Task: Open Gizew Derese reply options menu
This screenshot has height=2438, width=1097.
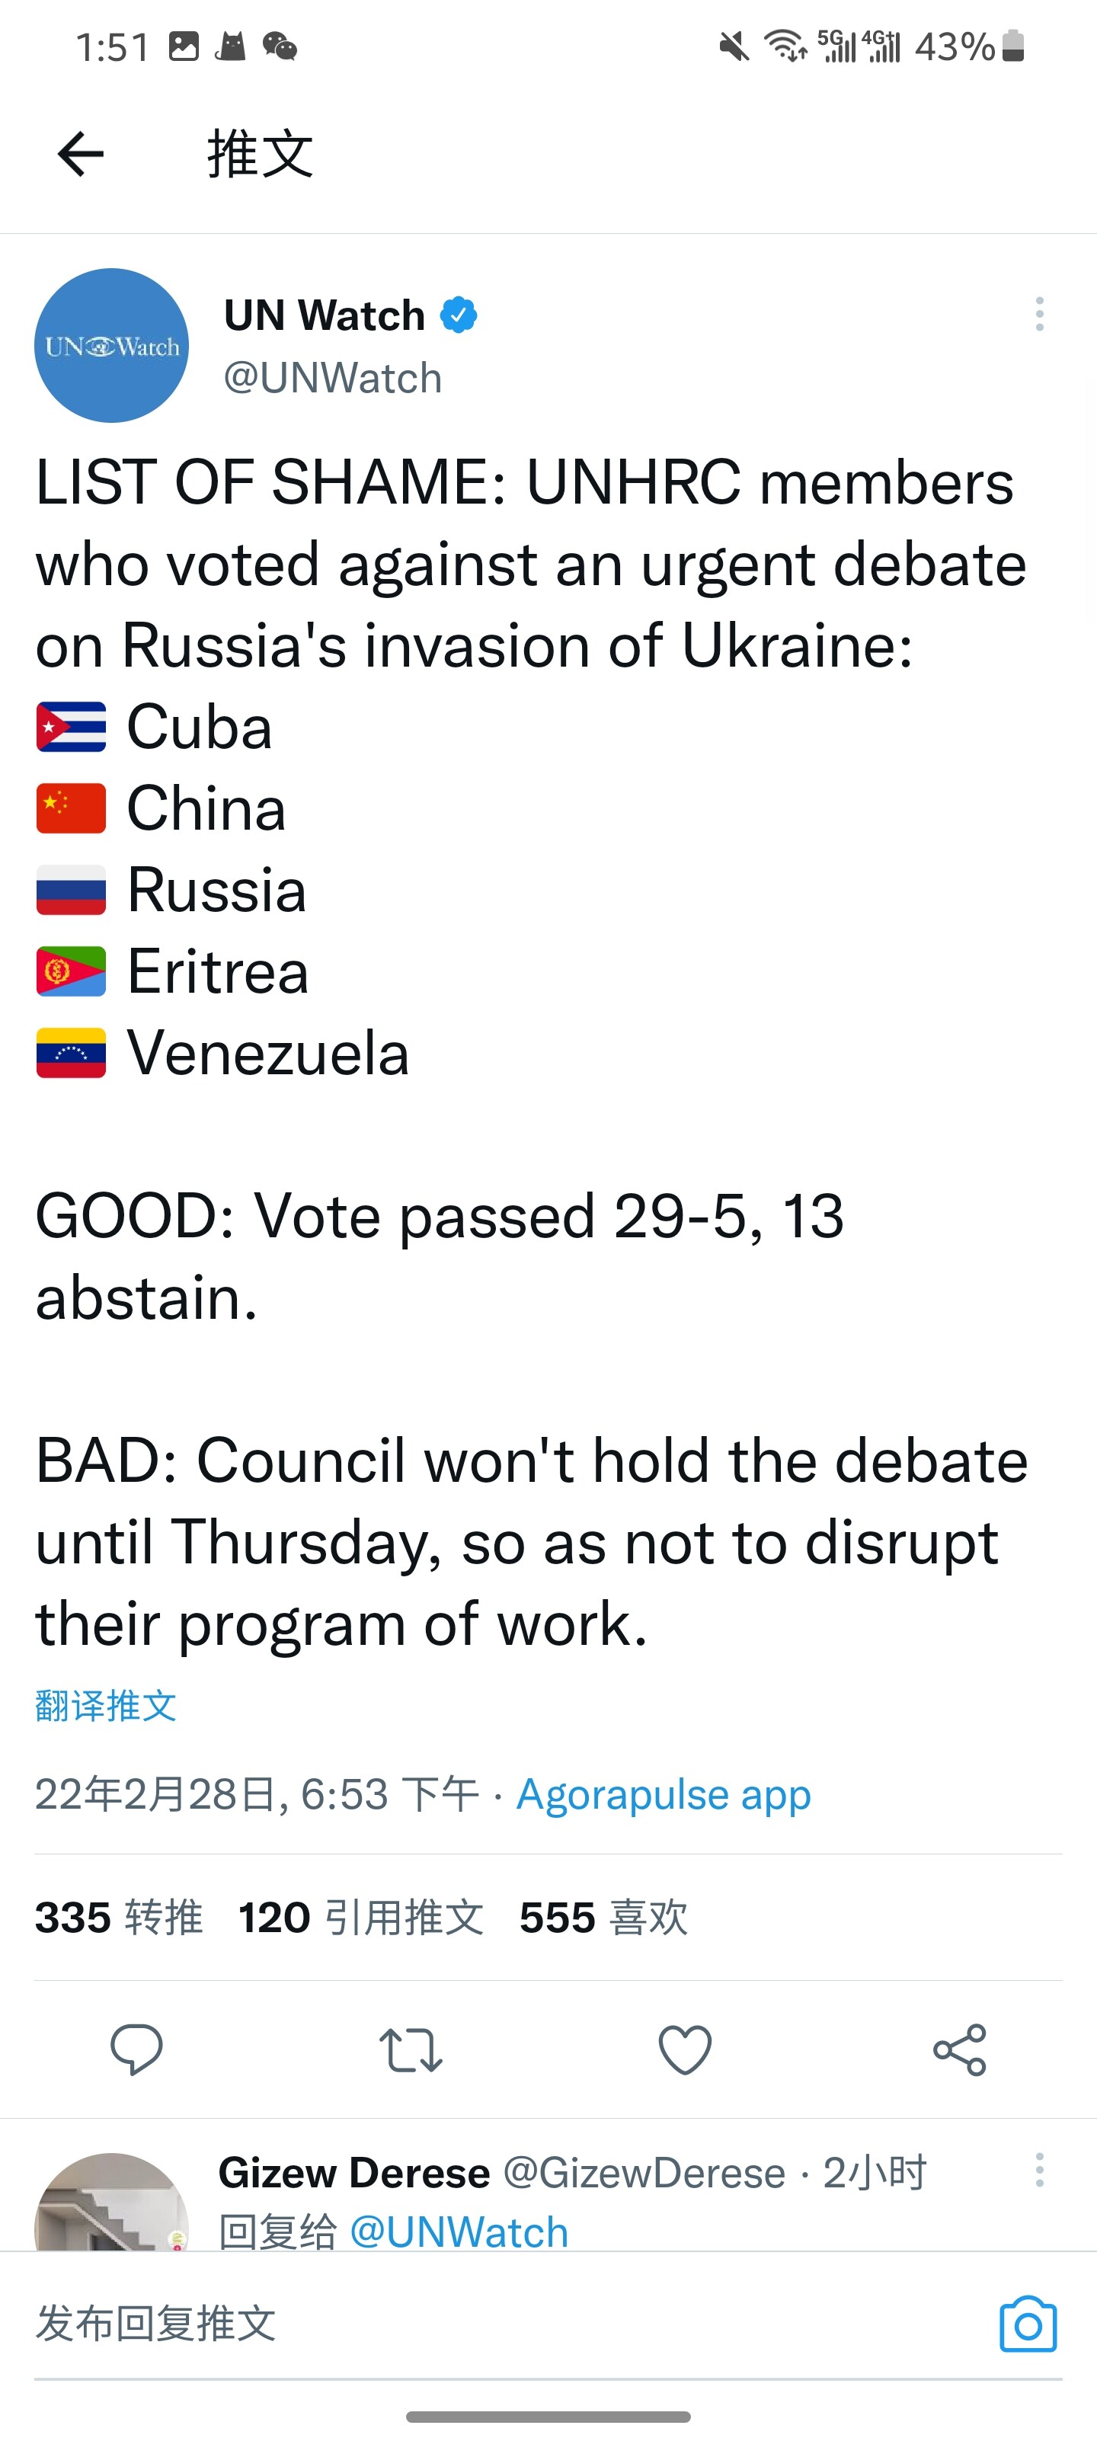Action: pos(1039,2170)
